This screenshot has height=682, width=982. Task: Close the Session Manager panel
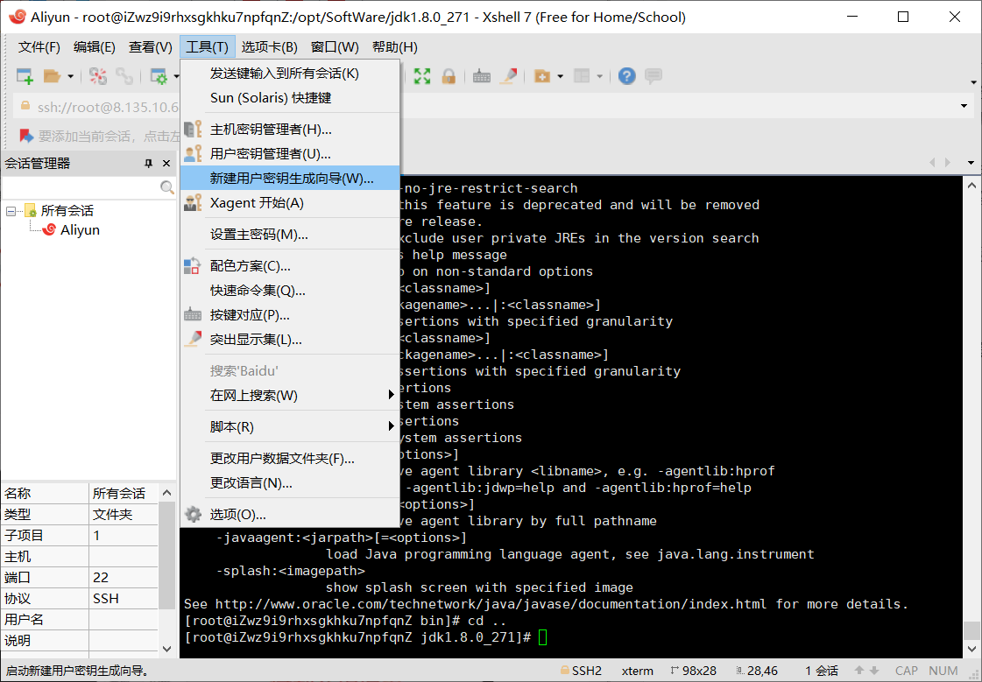click(166, 164)
